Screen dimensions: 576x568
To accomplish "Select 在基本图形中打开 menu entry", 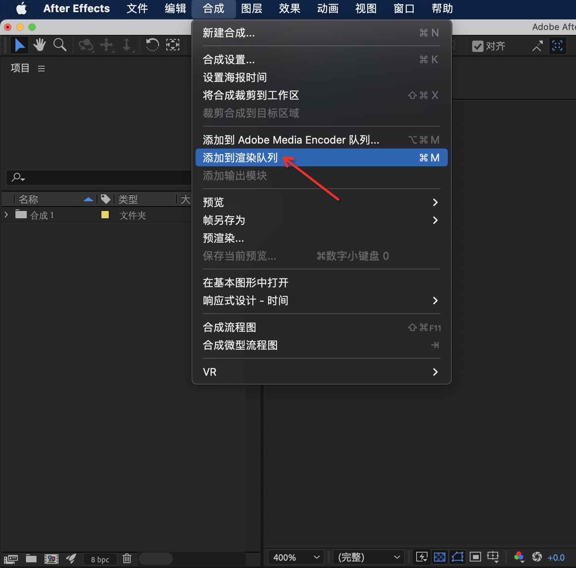I will click(x=321, y=282).
